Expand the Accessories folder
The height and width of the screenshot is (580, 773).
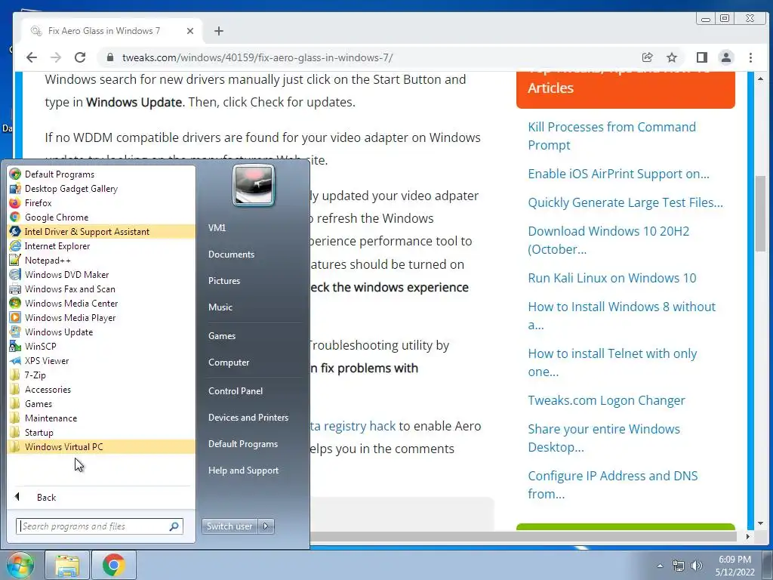[102, 389]
